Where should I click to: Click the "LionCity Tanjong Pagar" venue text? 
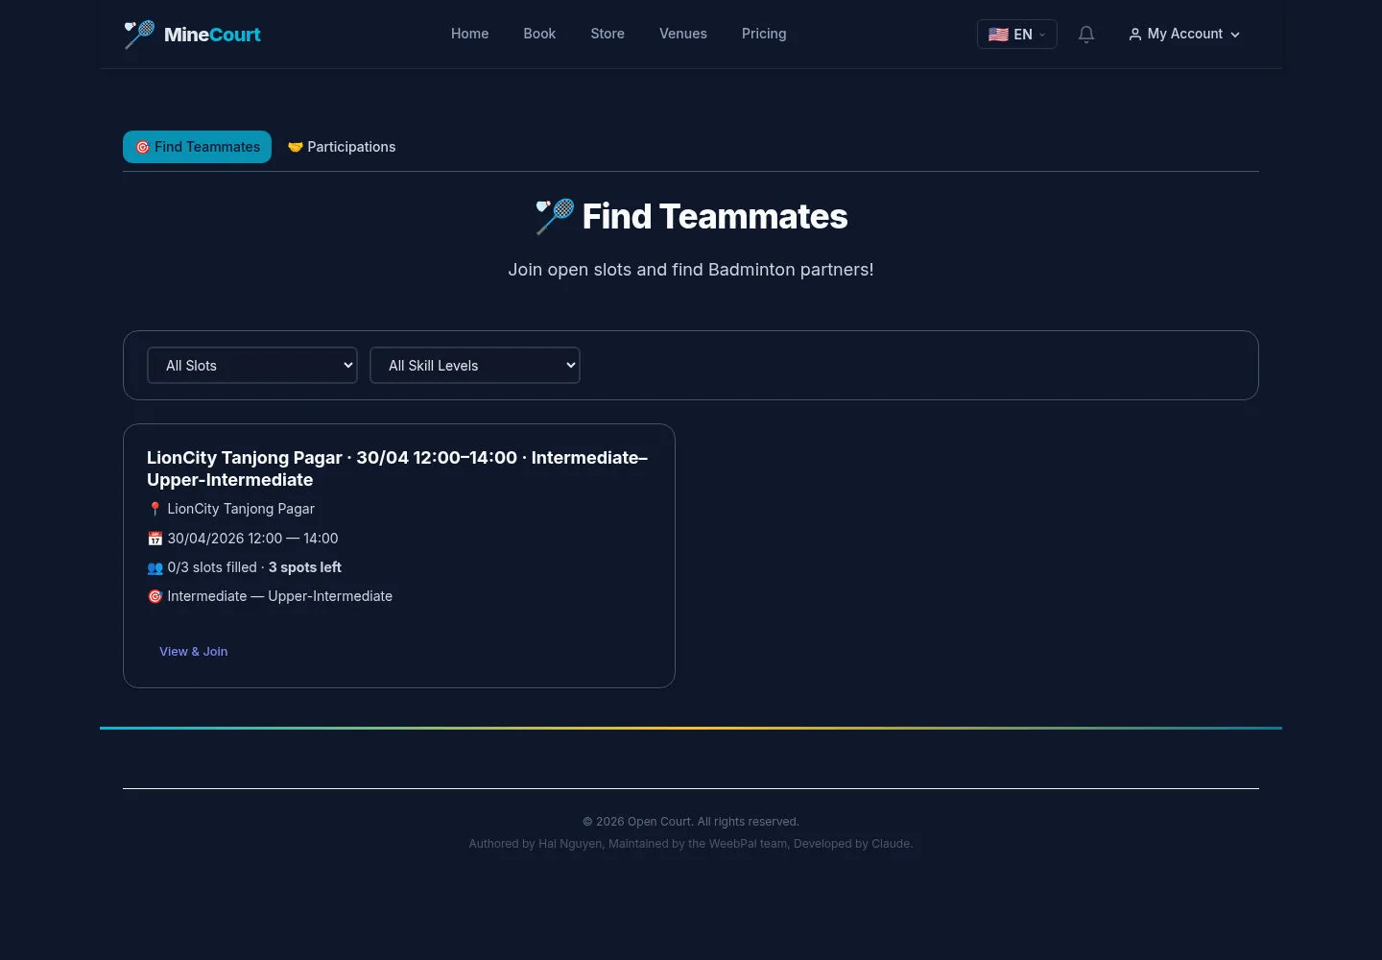click(241, 509)
